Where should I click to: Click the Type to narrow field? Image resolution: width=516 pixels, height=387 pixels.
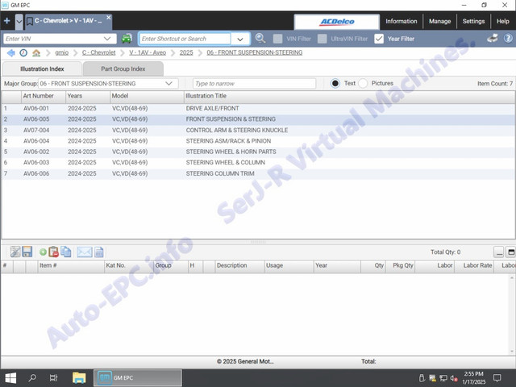pos(255,84)
